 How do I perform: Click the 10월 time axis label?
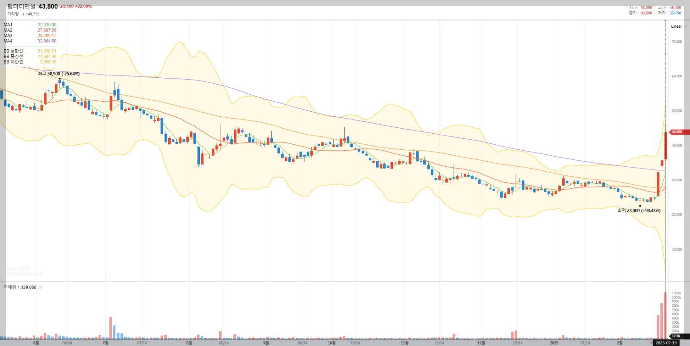pyautogui.click(x=331, y=343)
